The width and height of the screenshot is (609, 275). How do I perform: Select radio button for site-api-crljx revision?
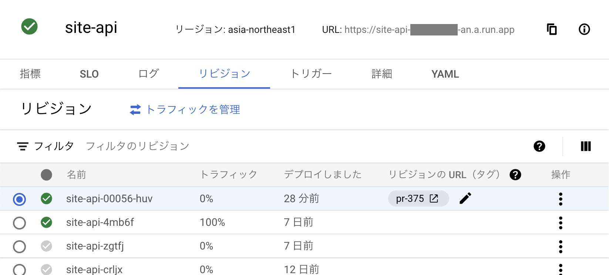pos(20,269)
